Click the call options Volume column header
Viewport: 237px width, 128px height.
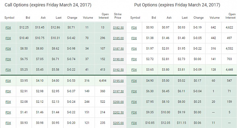coord(88,18)
